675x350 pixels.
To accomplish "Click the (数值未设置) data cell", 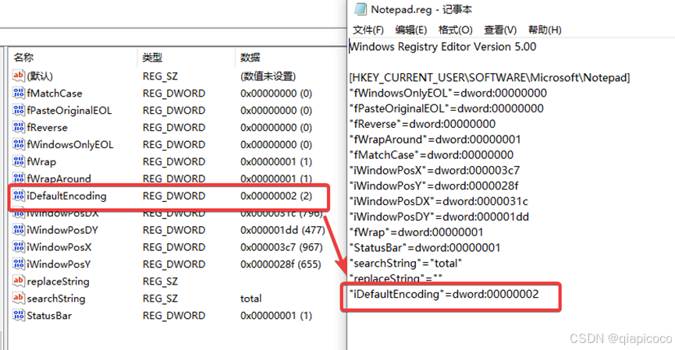I will click(x=268, y=76).
